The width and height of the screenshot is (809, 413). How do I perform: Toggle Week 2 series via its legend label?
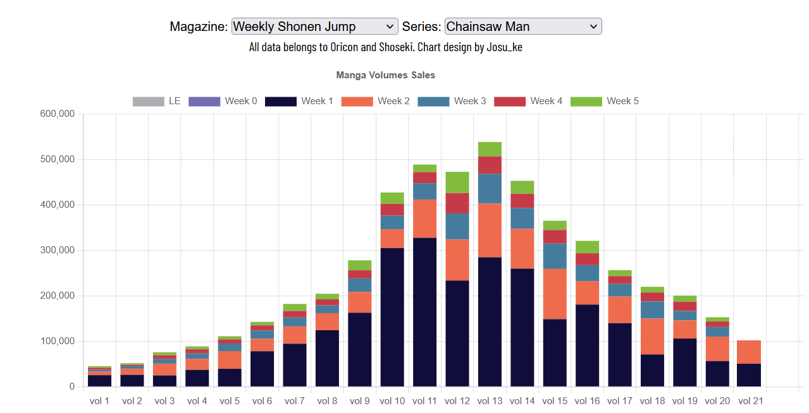coord(393,101)
